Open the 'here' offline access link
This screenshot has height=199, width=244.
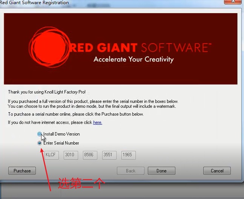pos(98,122)
